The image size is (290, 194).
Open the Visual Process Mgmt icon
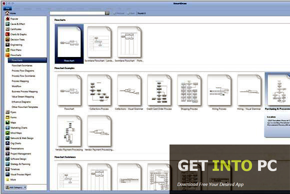pos(7,174)
